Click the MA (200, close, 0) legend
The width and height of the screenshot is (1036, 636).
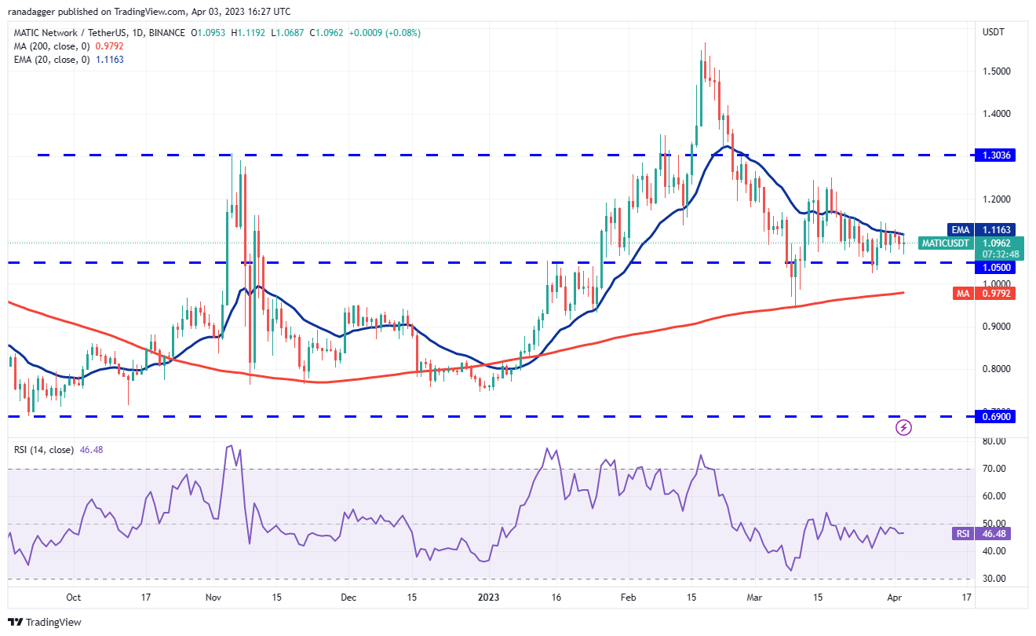49,46
